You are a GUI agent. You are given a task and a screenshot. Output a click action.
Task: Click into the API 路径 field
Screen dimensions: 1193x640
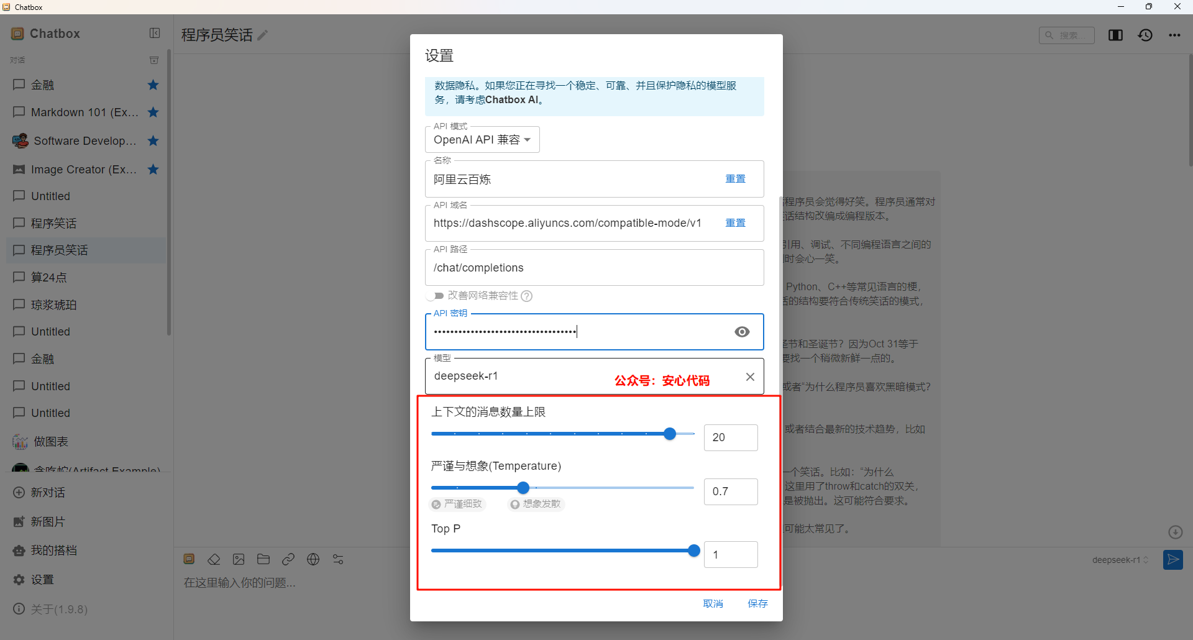(594, 268)
